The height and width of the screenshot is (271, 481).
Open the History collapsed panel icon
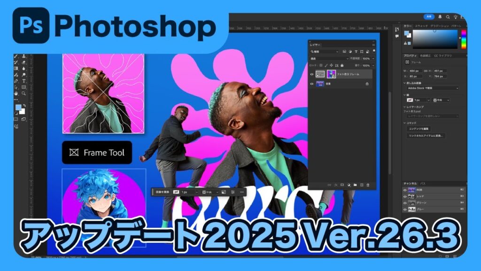(x=397, y=30)
